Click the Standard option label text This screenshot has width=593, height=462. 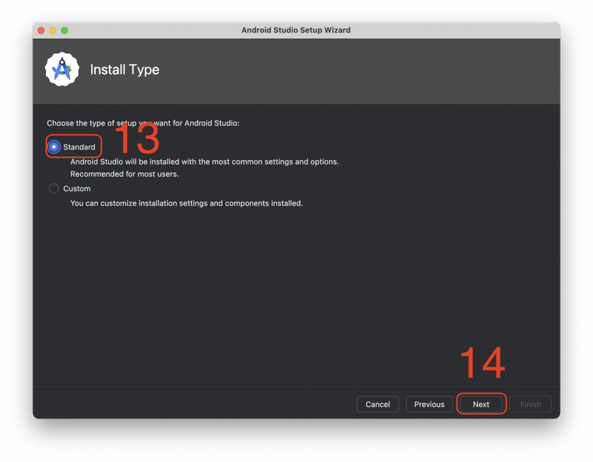[x=79, y=147]
